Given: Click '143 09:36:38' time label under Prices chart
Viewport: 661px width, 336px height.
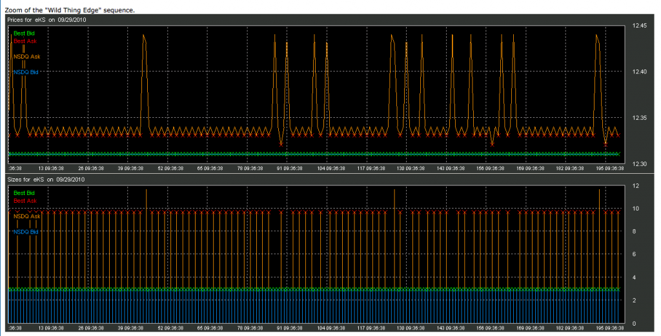Looking at the screenshot, I should click(x=450, y=168).
